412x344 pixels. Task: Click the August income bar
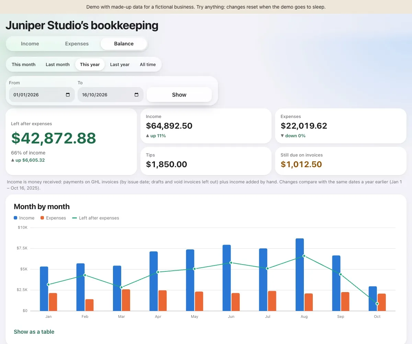tap(300, 275)
